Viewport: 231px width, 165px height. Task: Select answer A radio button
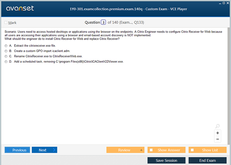[x=6, y=46]
